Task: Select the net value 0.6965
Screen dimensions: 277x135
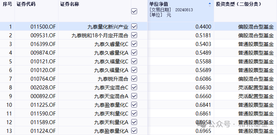Action: (x=203, y=131)
